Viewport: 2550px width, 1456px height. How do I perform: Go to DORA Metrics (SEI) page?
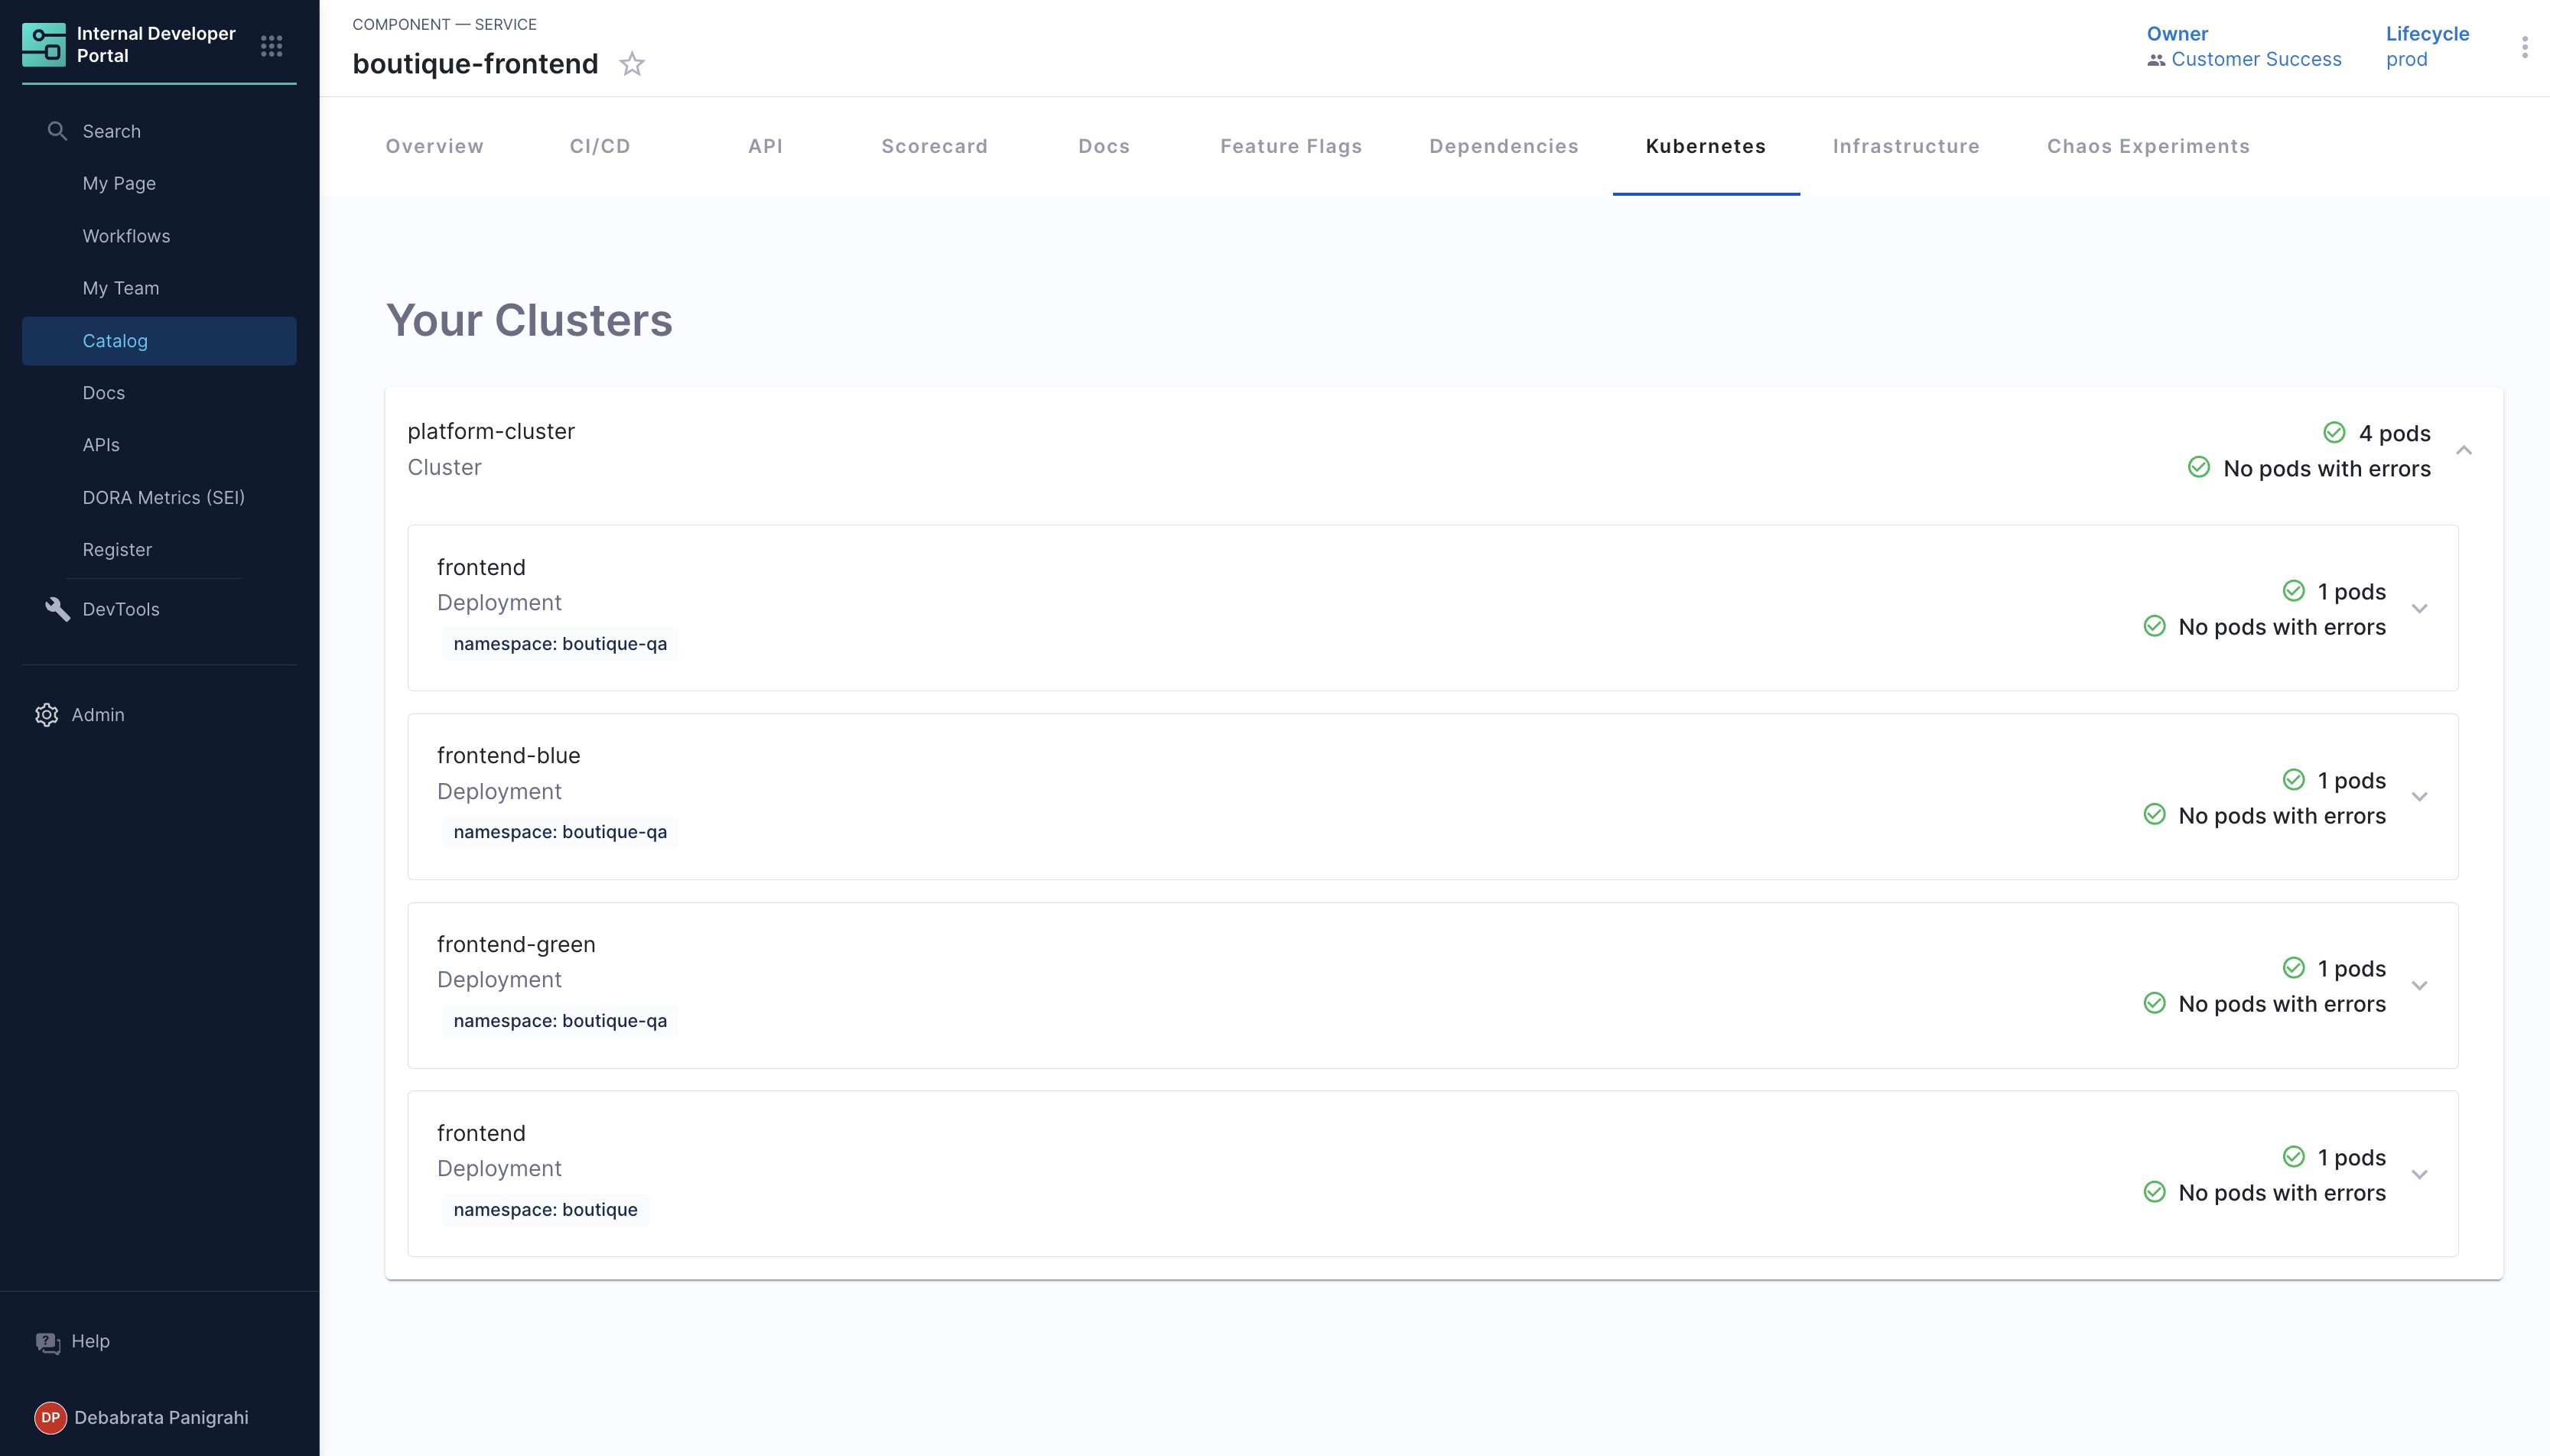point(163,497)
